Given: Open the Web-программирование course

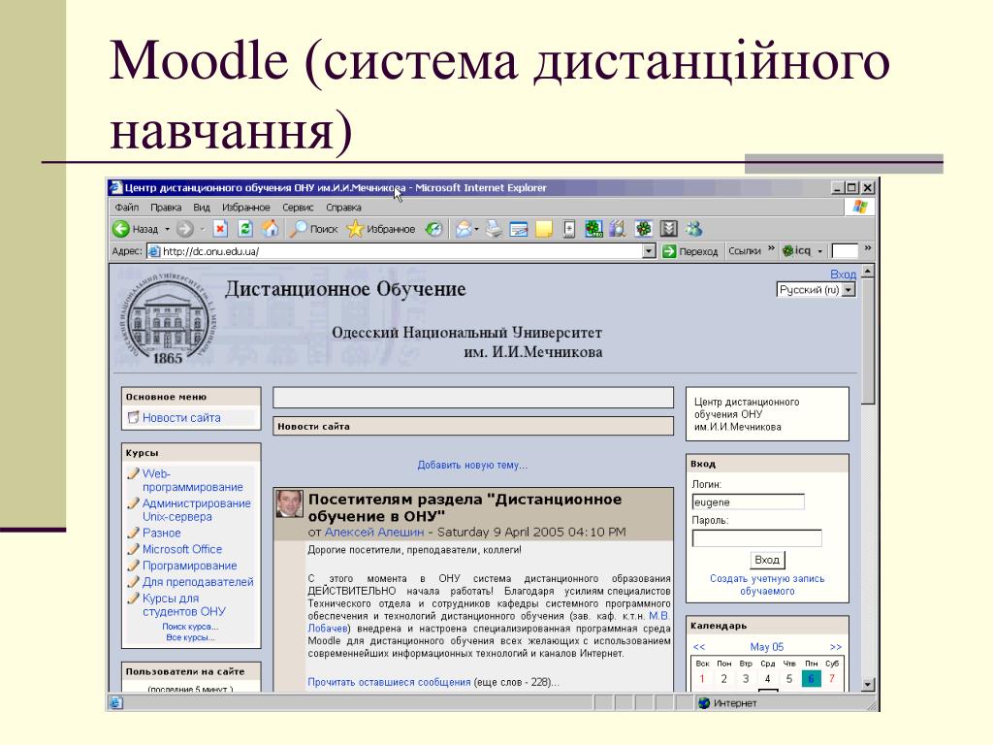Looking at the screenshot, I should point(193,480).
